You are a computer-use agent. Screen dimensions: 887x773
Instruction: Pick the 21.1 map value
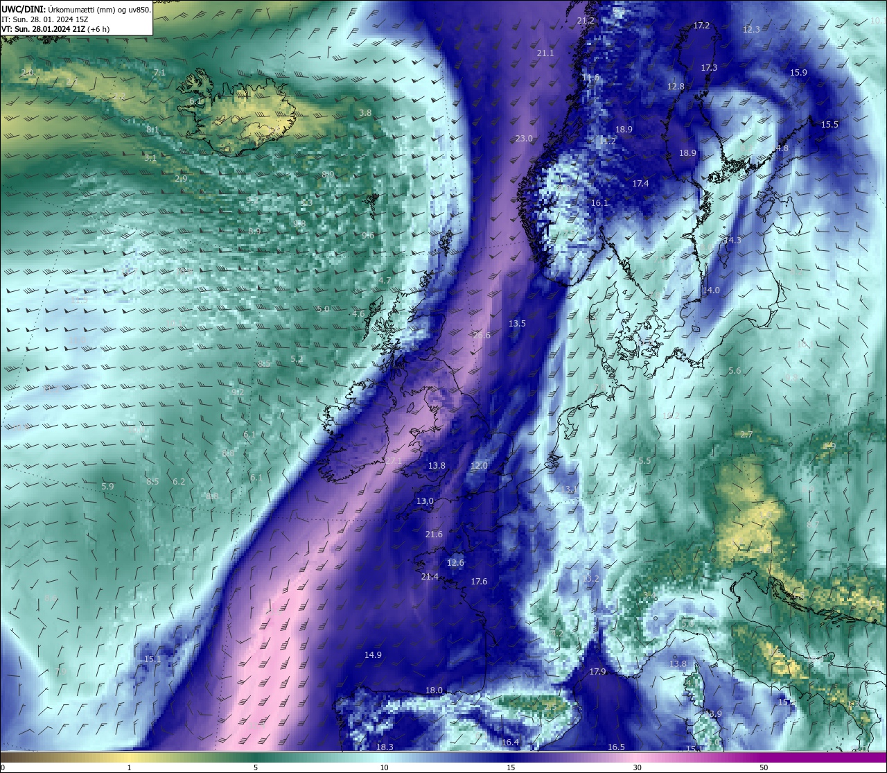pyautogui.click(x=545, y=53)
